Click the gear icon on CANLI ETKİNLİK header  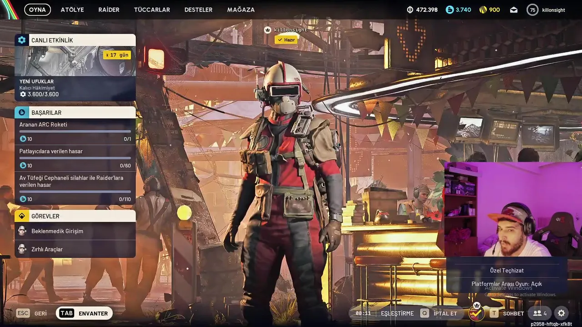(x=22, y=40)
